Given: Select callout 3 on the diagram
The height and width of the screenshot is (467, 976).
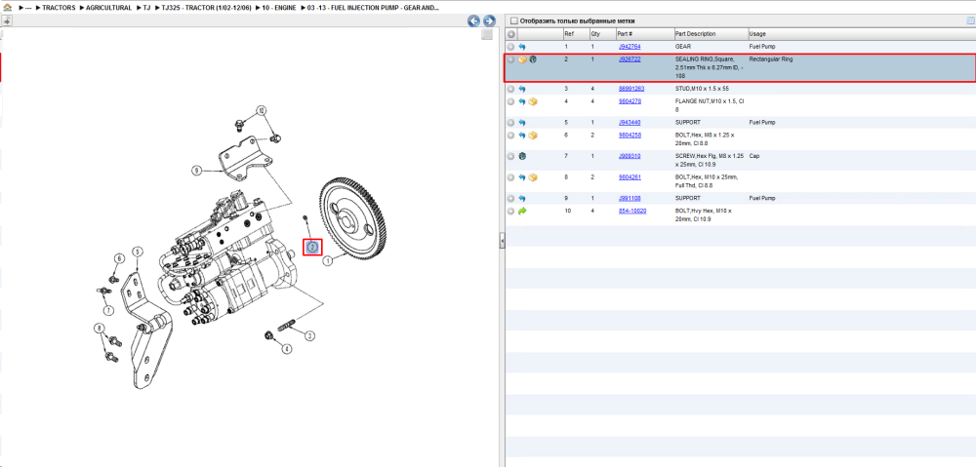Looking at the screenshot, I should click(x=309, y=335).
